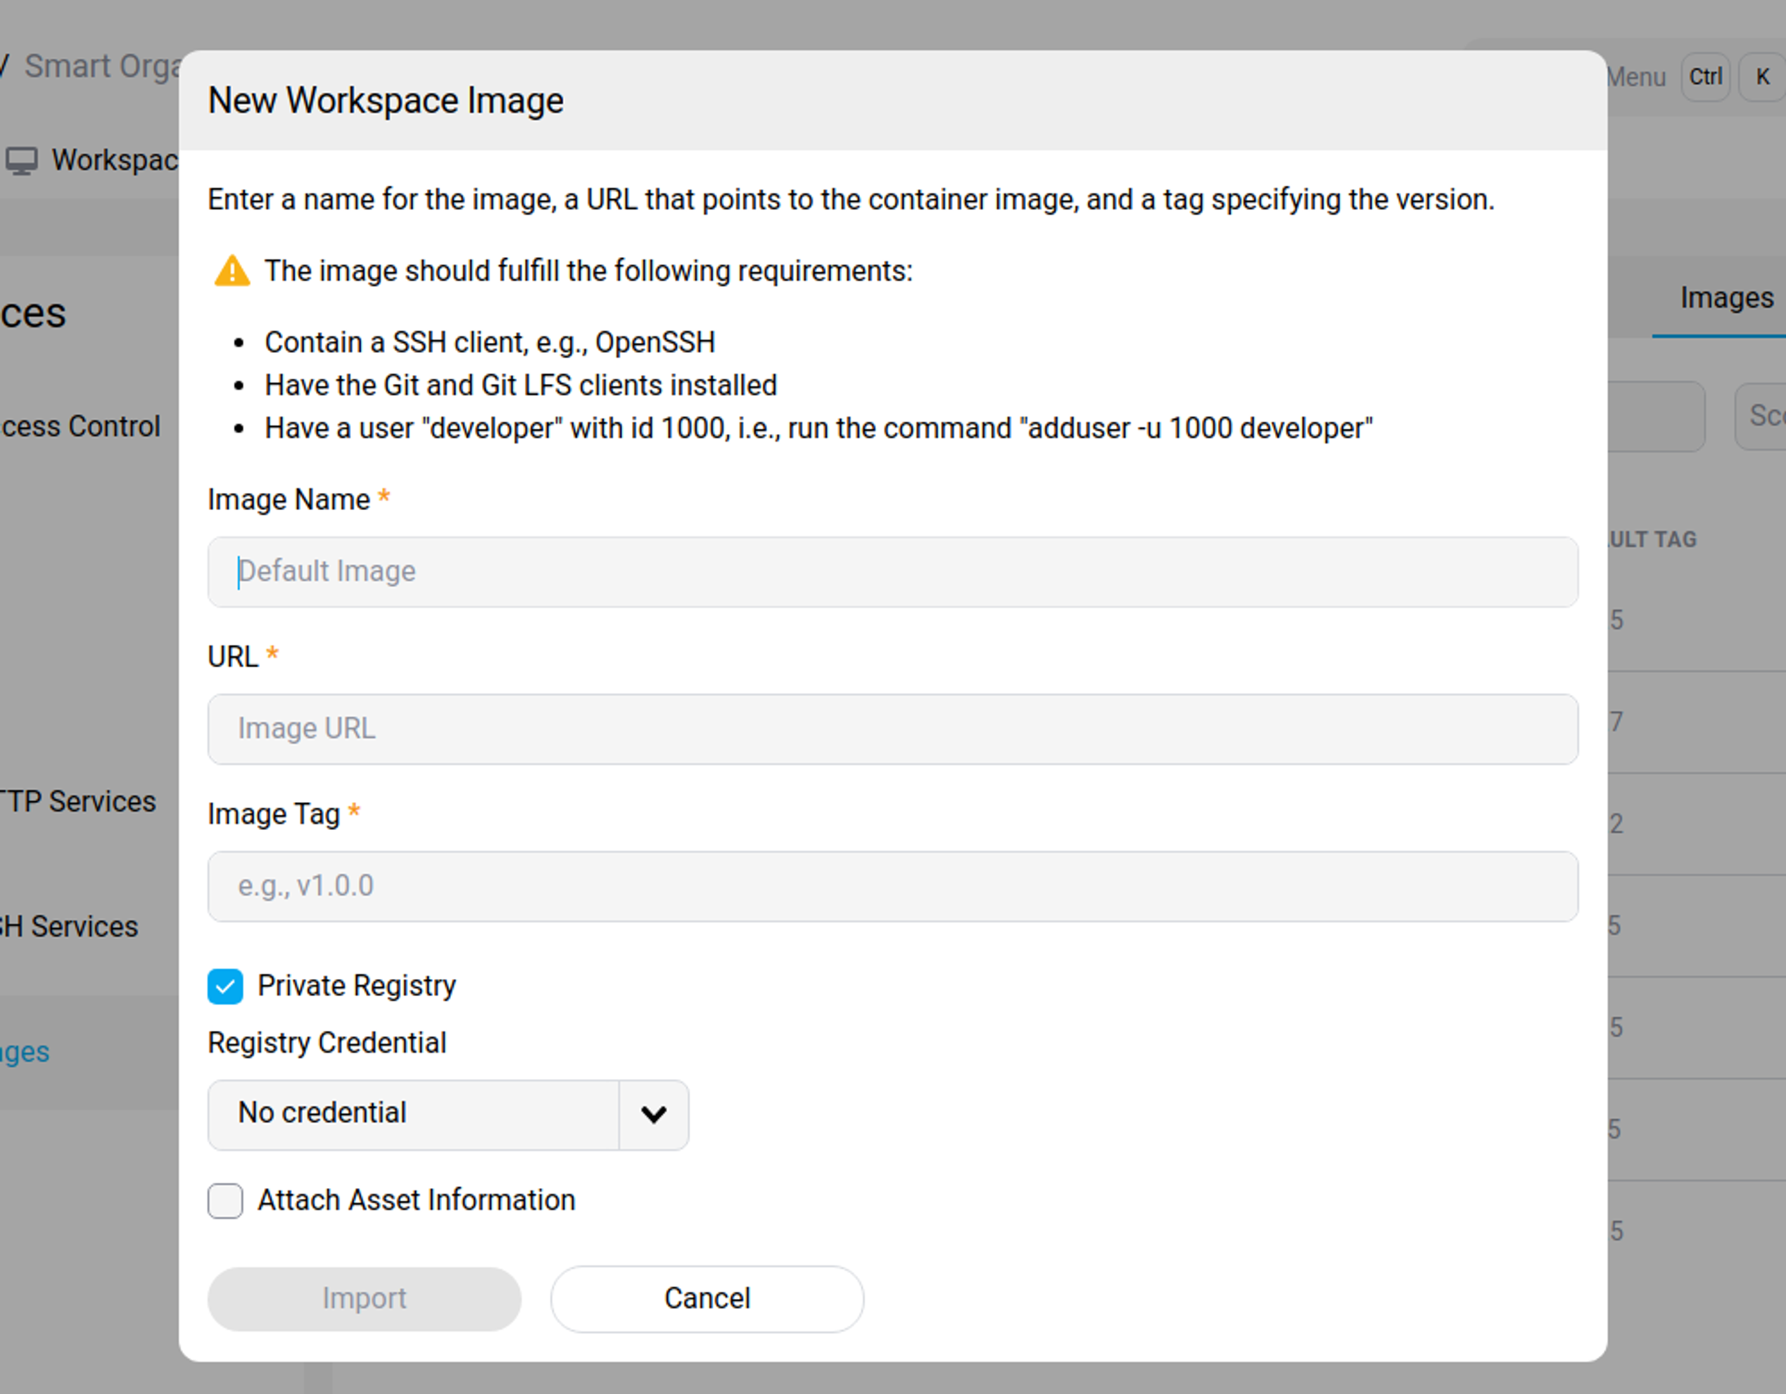
Task: Click the Cancel button
Action: click(707, 1298)
